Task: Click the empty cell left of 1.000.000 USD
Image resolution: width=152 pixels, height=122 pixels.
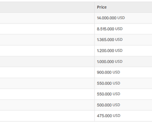Action: (47, 62)
